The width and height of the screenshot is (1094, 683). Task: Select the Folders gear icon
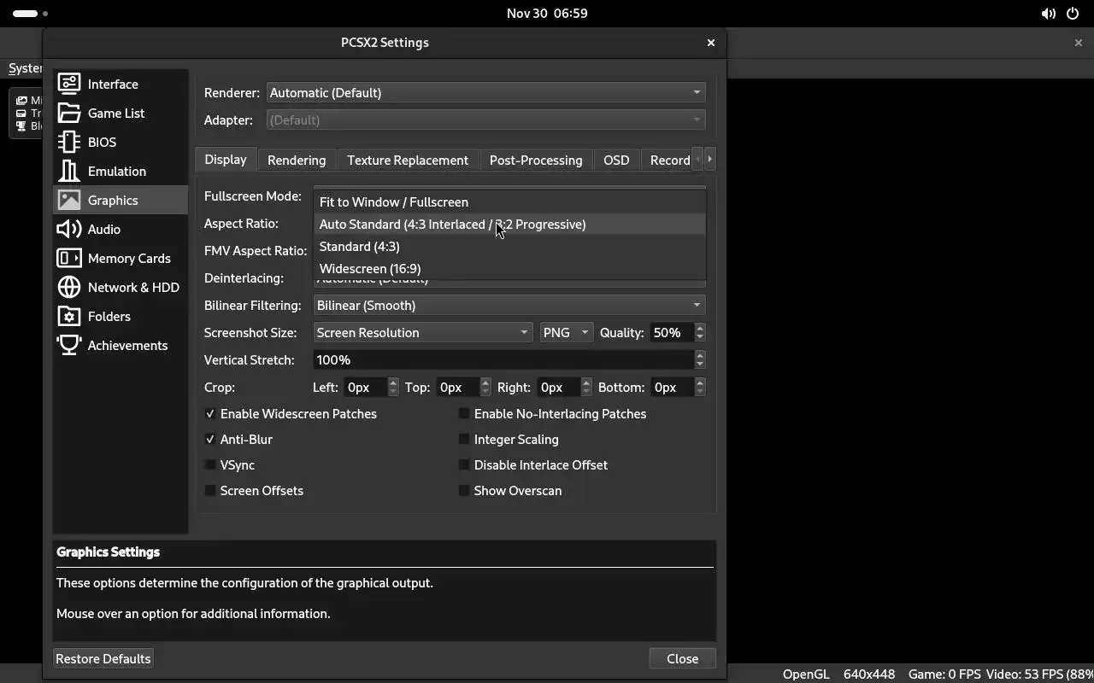69,316
